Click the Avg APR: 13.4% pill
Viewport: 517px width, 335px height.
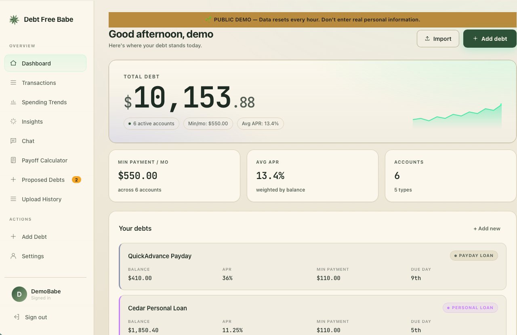click(260, 124)
